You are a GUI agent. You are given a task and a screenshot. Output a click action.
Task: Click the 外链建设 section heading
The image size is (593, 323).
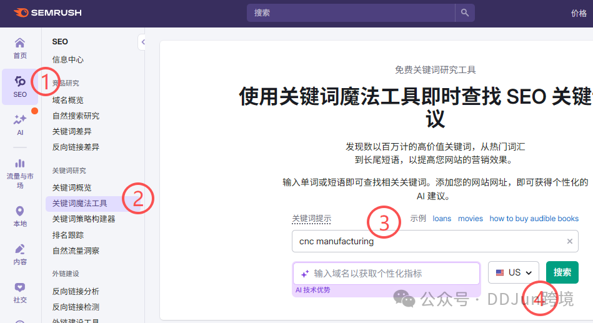tap(66, 274)
